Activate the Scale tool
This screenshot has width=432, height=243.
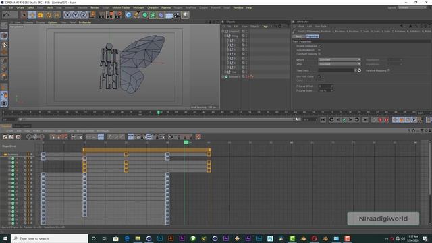pyautogui.click(x=40, y=15)
